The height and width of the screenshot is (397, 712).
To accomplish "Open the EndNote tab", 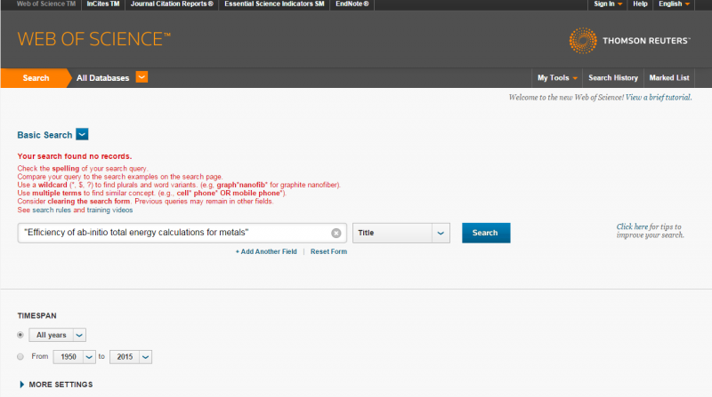I will click(352, 4).
